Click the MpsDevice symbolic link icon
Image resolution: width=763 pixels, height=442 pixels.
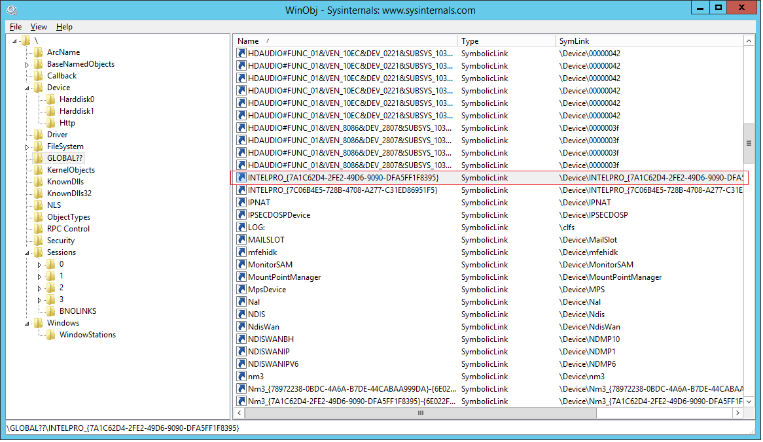click(241, 289)
